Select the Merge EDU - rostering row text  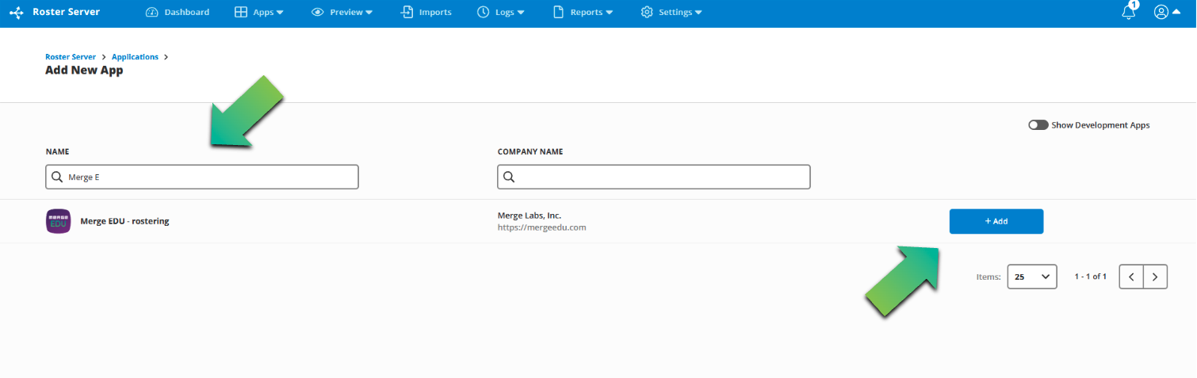(124, 221)
